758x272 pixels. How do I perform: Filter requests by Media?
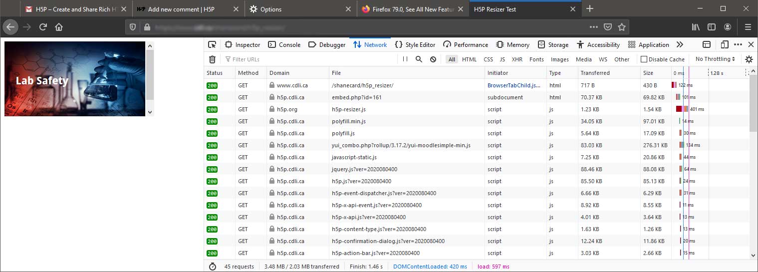click(x=583, y=59)
